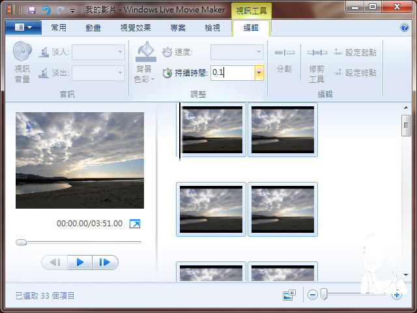Select second clip in top row
Screen dimensions: 417x313
pyautogui.click(x=283, y=130)
